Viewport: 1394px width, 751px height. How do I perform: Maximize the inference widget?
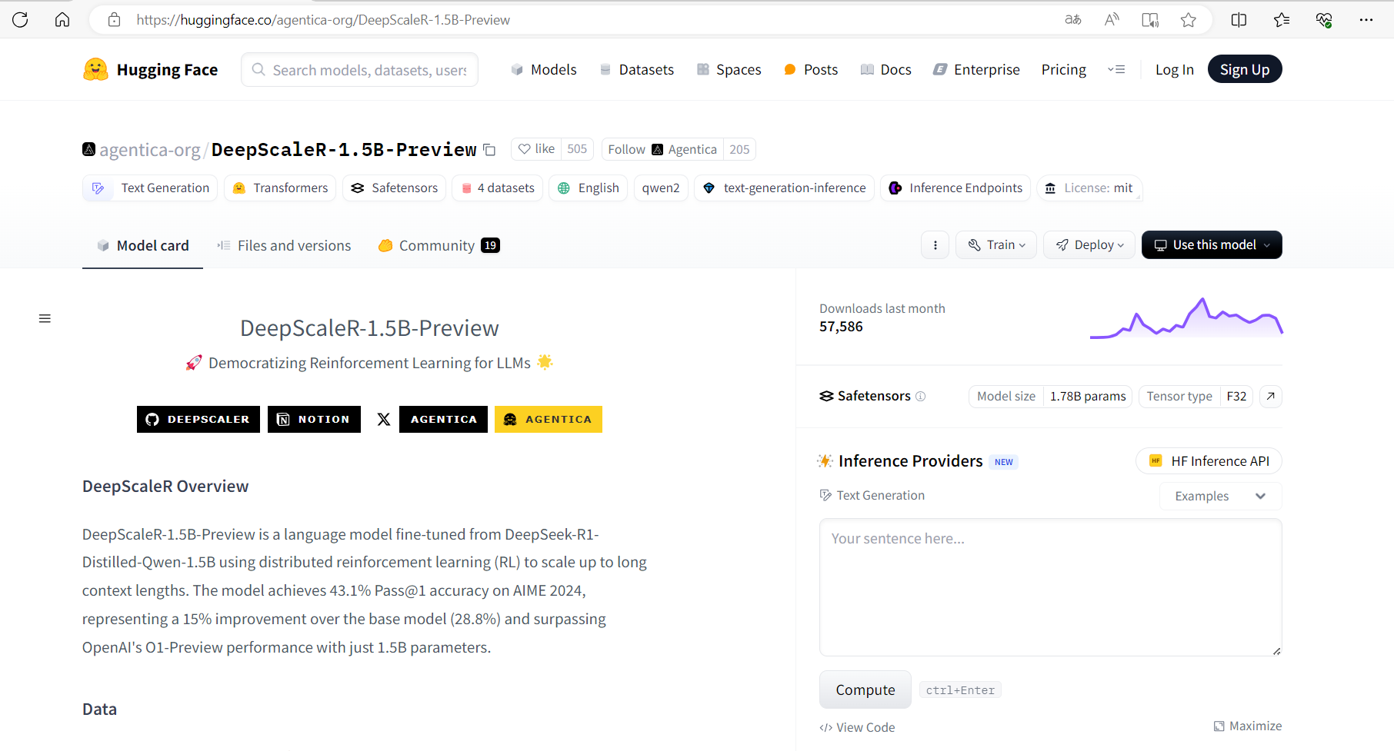1248,726
